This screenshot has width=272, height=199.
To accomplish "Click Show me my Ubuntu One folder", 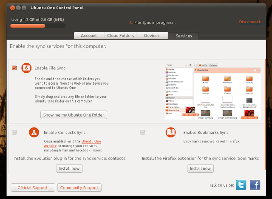I will [x=74, y=115].
